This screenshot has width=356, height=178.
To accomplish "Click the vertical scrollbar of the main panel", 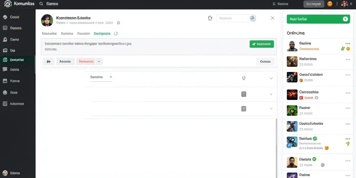I will pyautogui.click(x=276, y=148).
